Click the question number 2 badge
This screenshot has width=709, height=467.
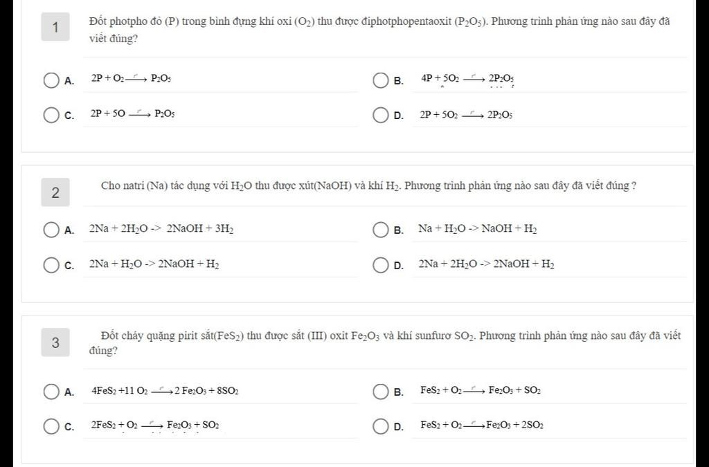pos(55,192)
